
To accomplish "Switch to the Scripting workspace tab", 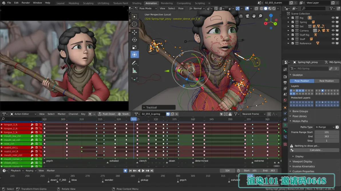I will (x=200, y=3).
